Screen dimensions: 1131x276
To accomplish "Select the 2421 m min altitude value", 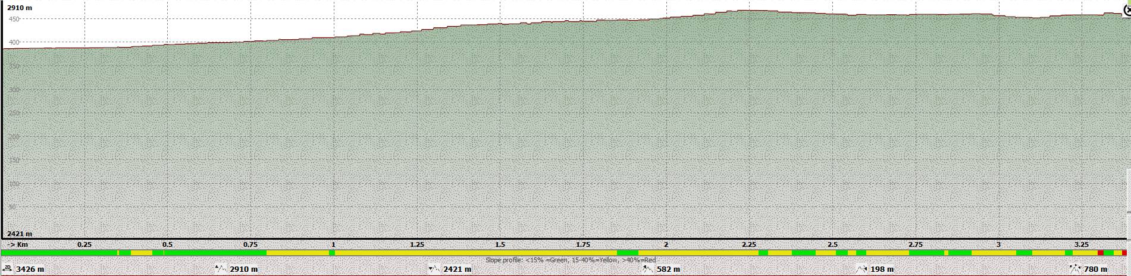I will tap(458, 269).
